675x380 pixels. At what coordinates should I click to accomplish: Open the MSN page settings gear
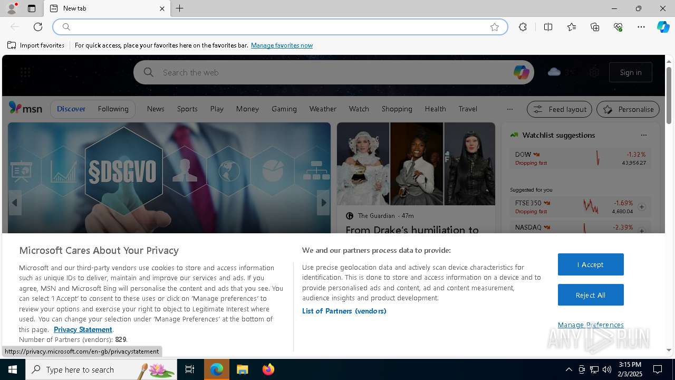(594, 72)
